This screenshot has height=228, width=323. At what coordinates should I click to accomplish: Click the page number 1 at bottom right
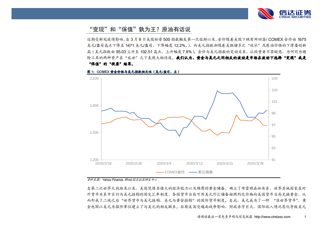coord(305,217)
